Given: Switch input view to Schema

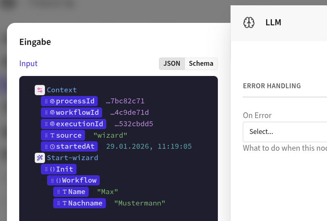Looking at the screenshot, I should point(201,64).
